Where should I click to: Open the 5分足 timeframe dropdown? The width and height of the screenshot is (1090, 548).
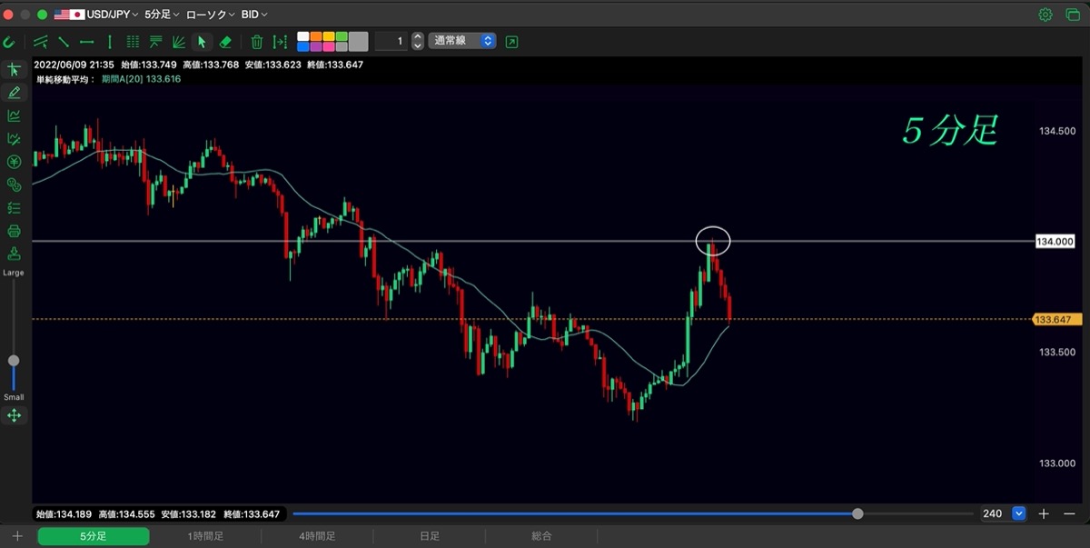(x=162, y=15)
